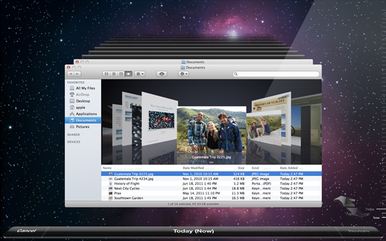Image resolution: width=386 pixels, height=241 pixels.
Task: Click the Today (Now) time label
Action: click(x=193, y=231)
